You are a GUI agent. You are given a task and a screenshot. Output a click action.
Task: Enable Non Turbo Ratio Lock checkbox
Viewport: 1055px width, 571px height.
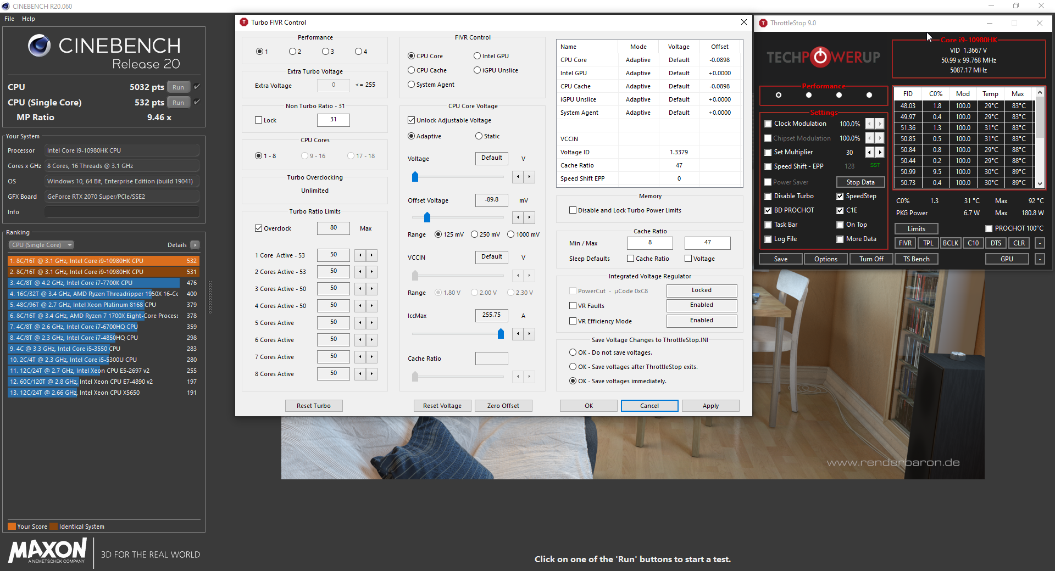pos(258,120)
